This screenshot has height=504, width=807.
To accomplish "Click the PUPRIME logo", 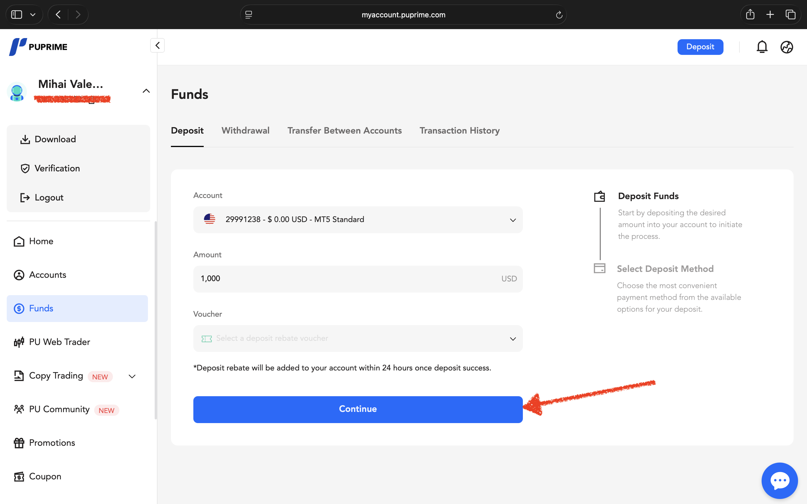I will click(38, 47).
